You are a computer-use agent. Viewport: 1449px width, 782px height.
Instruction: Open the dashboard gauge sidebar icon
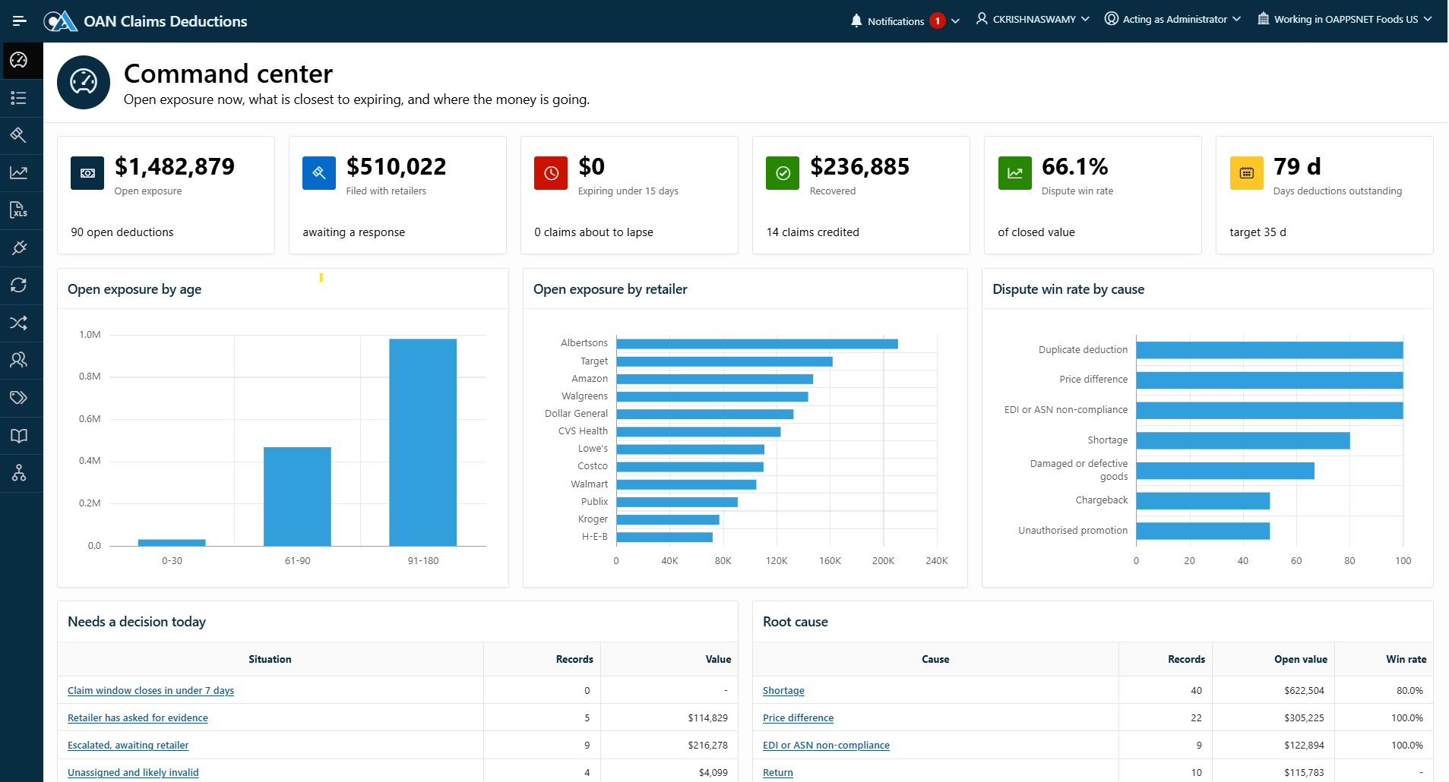pyautogui.click(x=19, y=60)
